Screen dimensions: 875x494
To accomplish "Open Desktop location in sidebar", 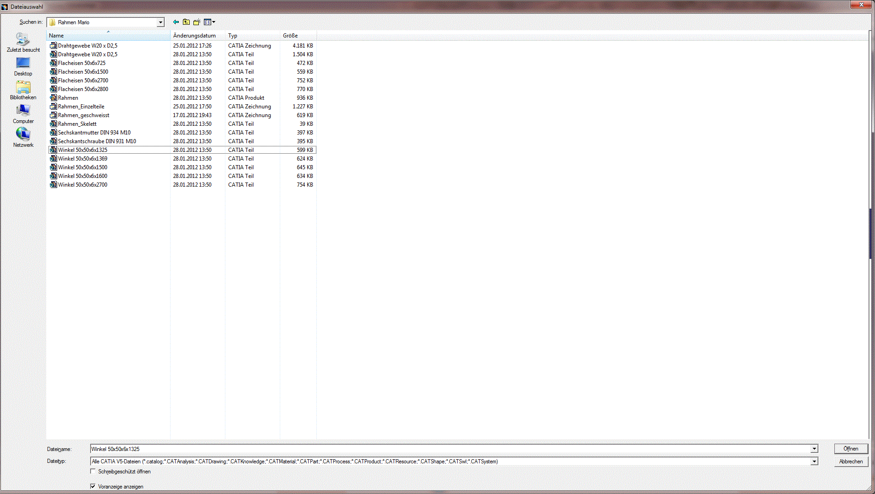I will tap(23, 66).
